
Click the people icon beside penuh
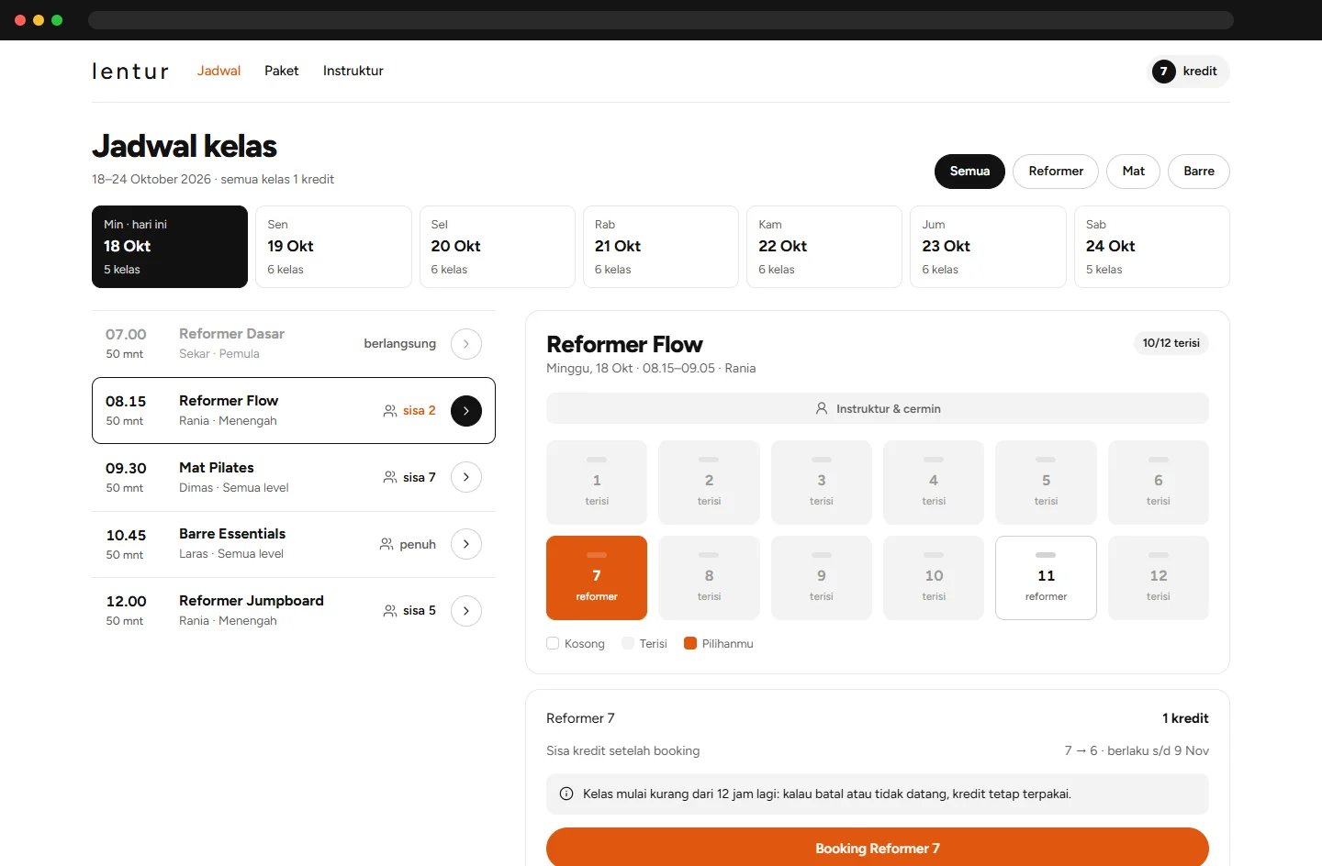387,544
